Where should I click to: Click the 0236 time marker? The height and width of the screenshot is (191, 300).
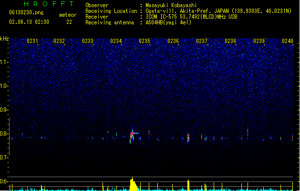click(173, 41)
